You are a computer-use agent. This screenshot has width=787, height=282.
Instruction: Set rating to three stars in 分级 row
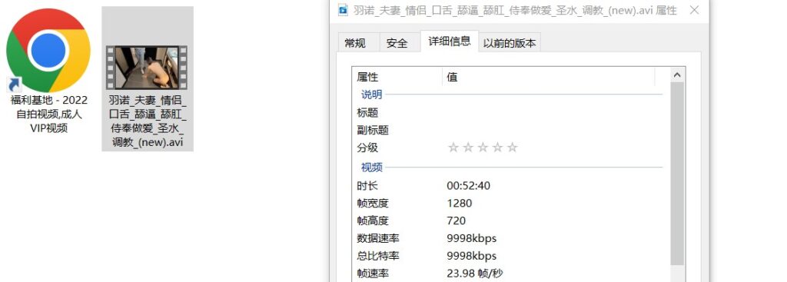coord(483,148)
